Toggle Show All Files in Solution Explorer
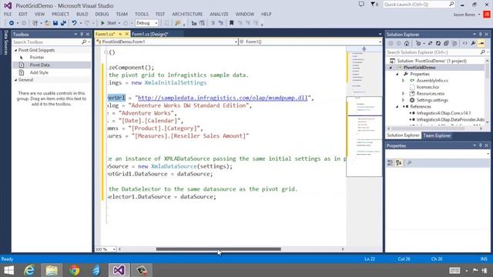The height and width of the screenshot is (277, 493). (454, 43)
